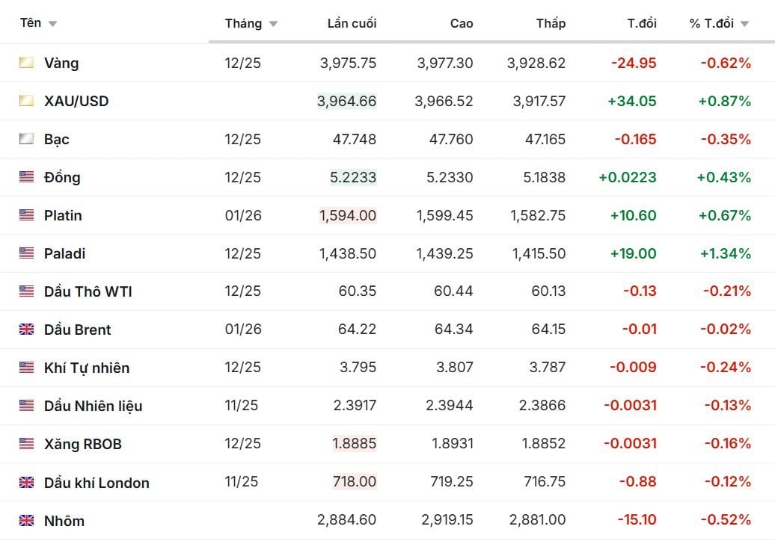Open the Dầu Nhiên liệu commodity link
775x541 pixels.
[x=93, y=406]
